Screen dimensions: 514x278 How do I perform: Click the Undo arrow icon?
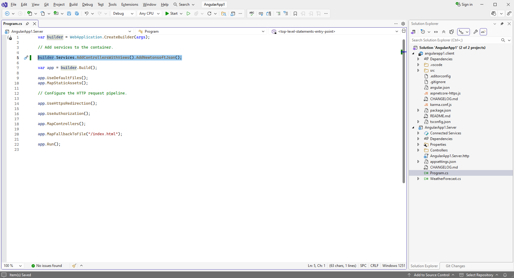[x=87, y=13]
